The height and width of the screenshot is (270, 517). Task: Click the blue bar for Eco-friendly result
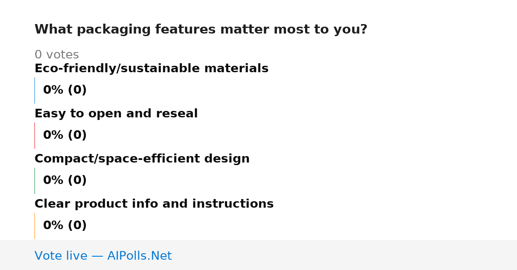(34, 90)
